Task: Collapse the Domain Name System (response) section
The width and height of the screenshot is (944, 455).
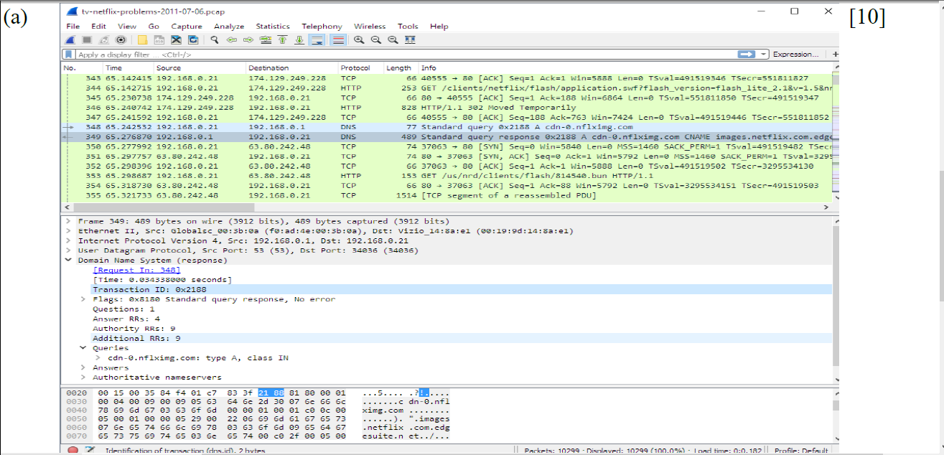Action: (x=68, y=261)
